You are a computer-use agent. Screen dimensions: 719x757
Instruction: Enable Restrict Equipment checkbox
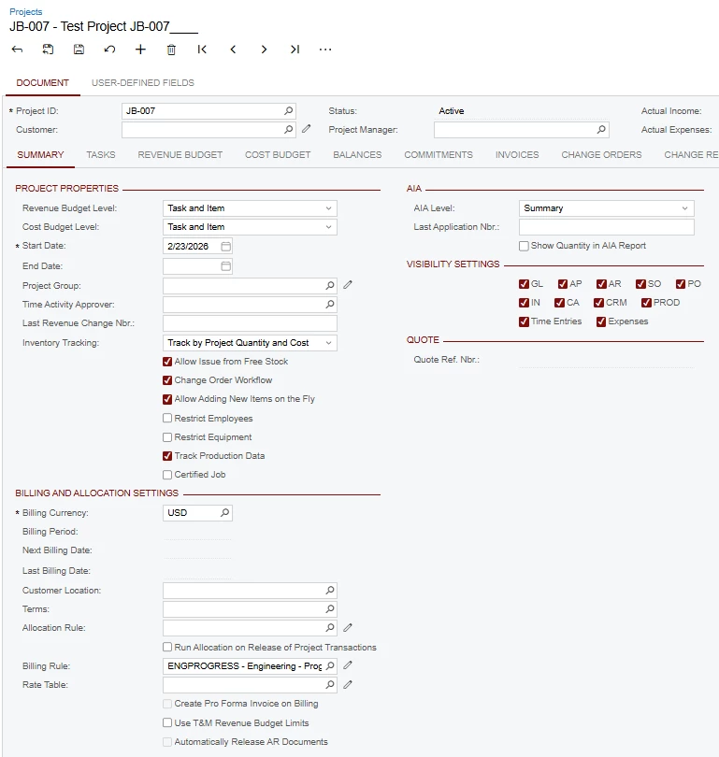coord(167,437)
